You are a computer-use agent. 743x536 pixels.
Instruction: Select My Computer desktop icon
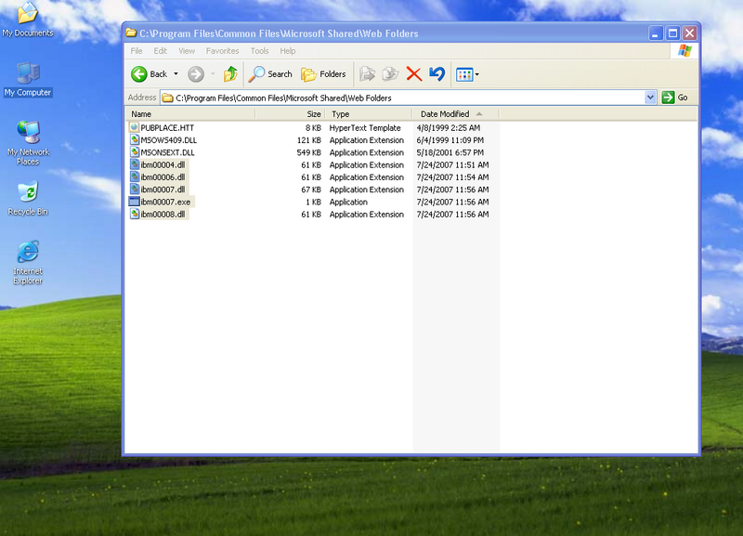[28, 80]
